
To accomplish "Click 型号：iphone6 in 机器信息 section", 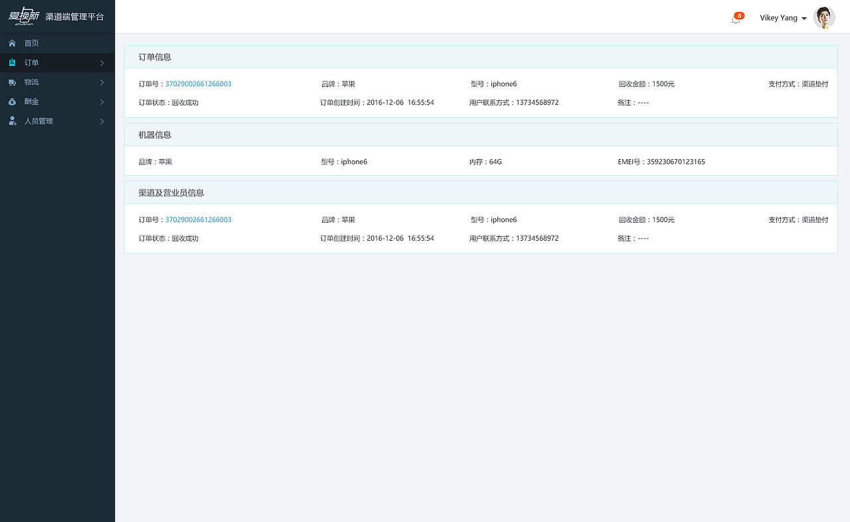I will (344, 162).
